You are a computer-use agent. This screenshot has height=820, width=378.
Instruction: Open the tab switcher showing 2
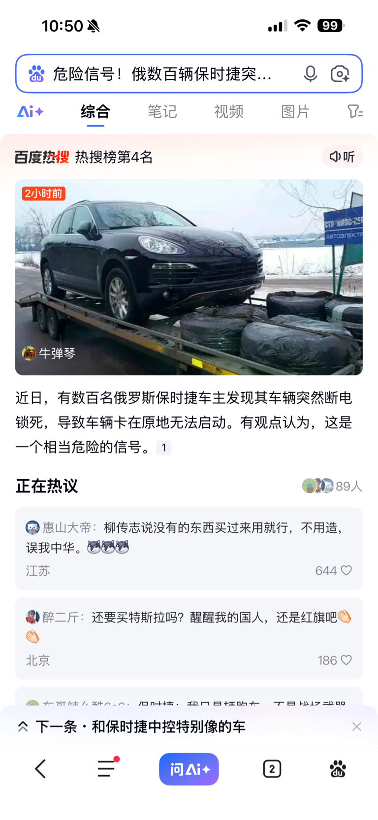[272, 769]
